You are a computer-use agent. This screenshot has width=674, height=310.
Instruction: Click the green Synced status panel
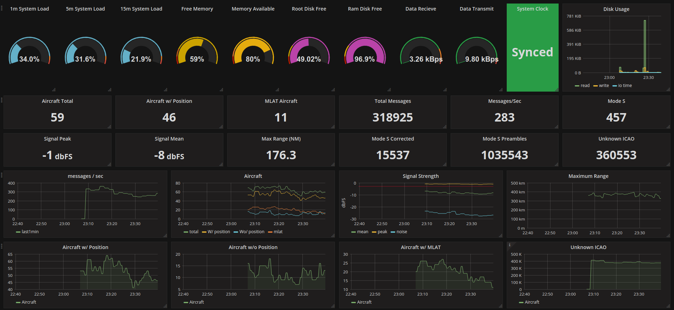pyautogui.click(x=532, y=52)
